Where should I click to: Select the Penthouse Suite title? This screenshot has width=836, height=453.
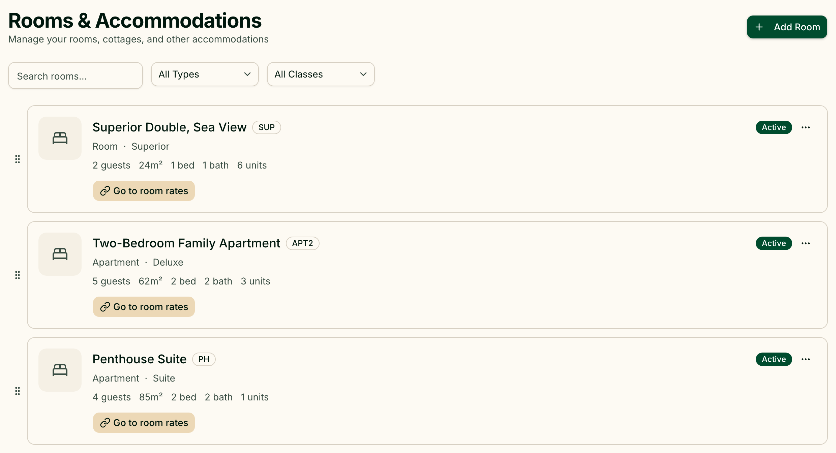[140, 359]
